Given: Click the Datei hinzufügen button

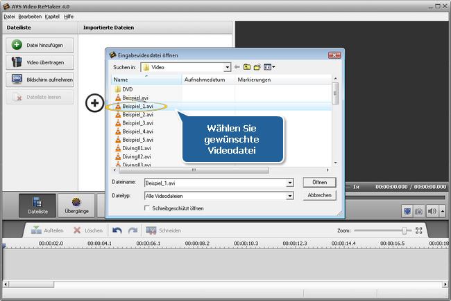Looking at the screenshot, I should (x=40, y=45).
